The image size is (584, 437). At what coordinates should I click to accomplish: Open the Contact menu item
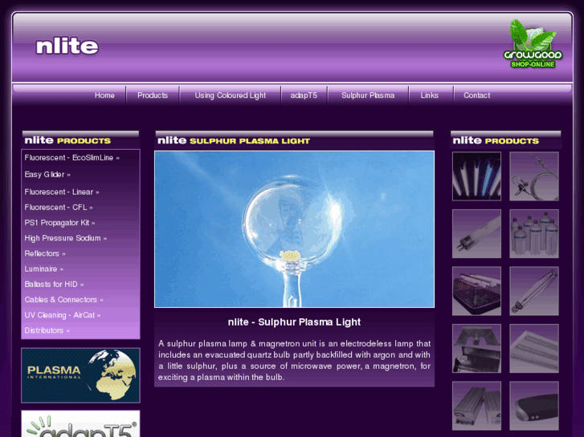click(x=476, y=95)
